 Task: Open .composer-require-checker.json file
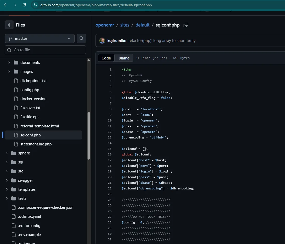click(x=46, y=207)
